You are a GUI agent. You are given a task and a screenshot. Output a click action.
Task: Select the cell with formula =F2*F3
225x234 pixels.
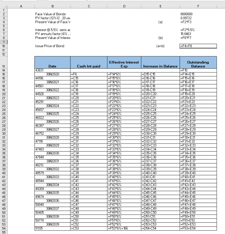coord(198,22)
